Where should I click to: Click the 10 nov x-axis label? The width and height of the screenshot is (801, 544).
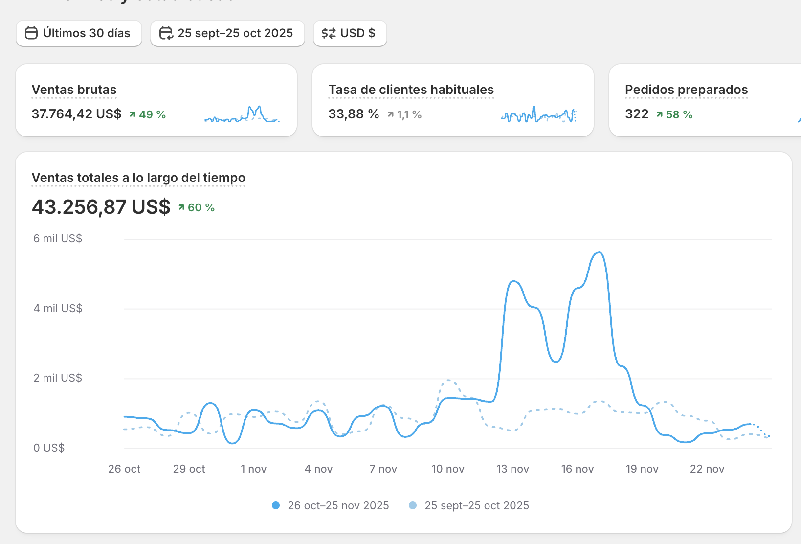tap(448, 469)
